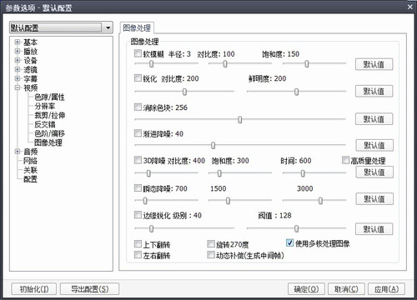Click the 锐化 对比度 slider

(x=184, y=92)
